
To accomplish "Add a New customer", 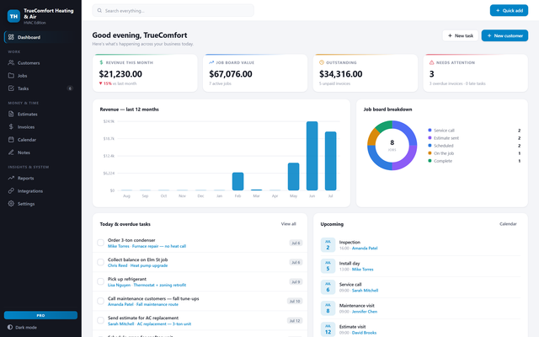I will 504,35.
